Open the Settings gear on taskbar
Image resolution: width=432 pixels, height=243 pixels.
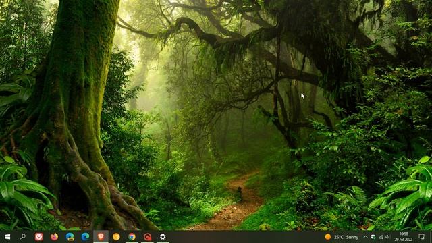(x=163, y=237)
